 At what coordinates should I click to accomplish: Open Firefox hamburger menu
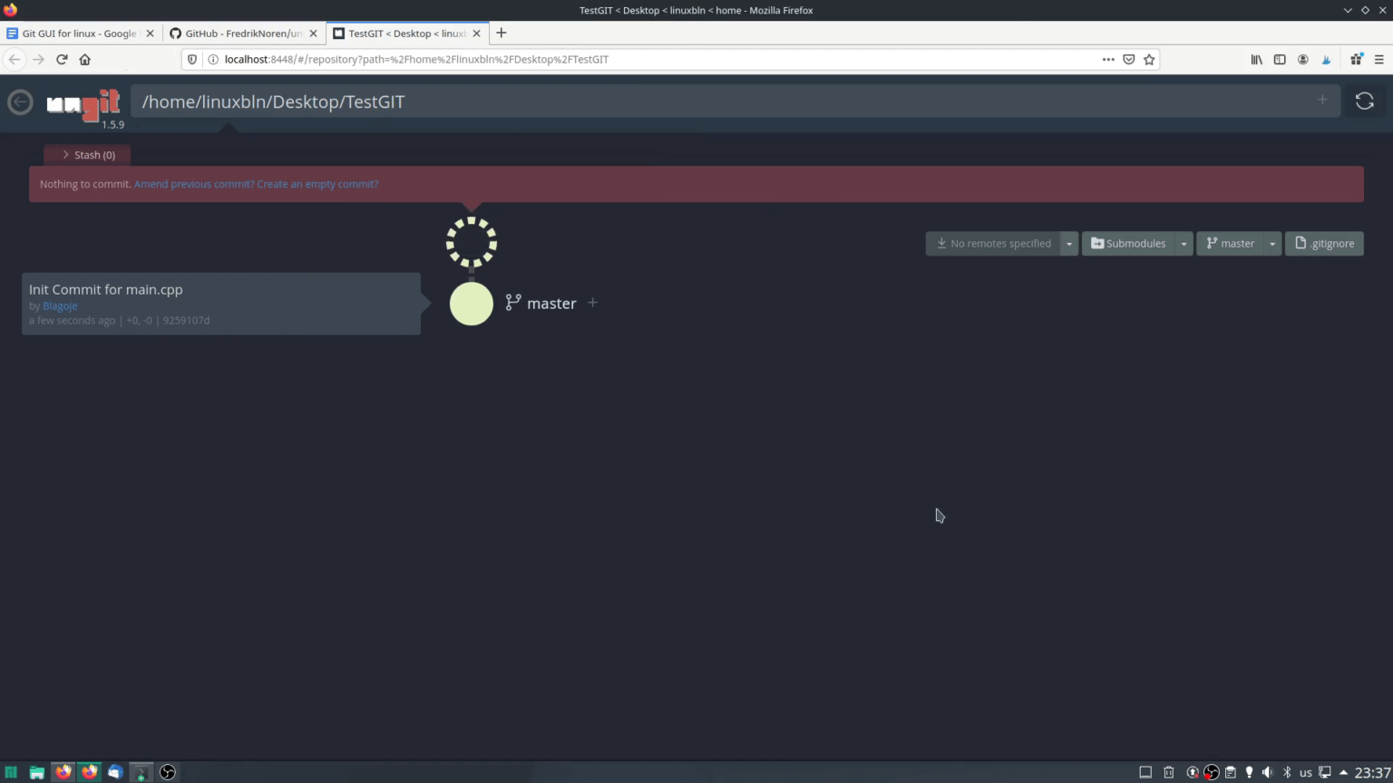[x=1378, y=59]
